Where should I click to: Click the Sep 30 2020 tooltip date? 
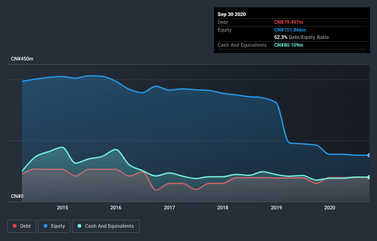click(232, 14)
